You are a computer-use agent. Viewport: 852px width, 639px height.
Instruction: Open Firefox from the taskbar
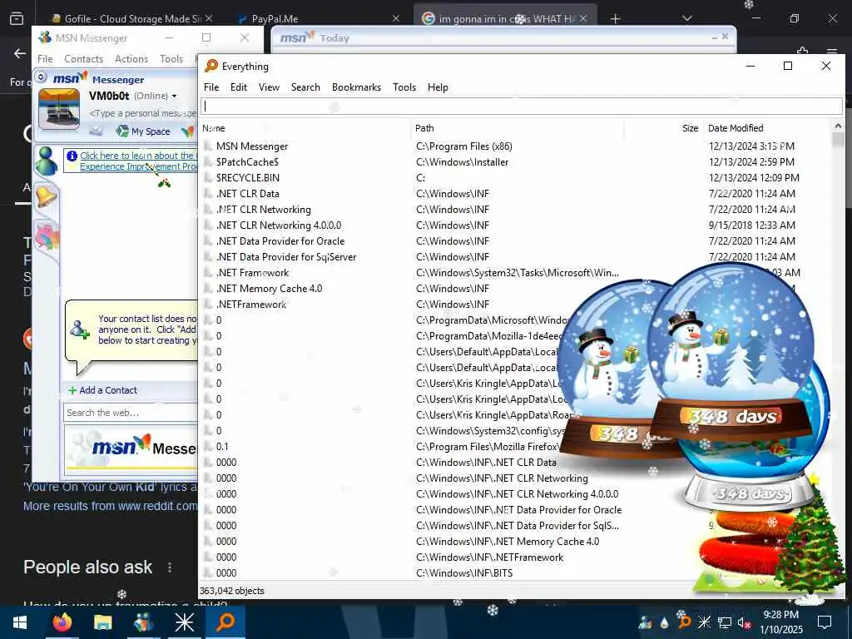pos(62,622)
